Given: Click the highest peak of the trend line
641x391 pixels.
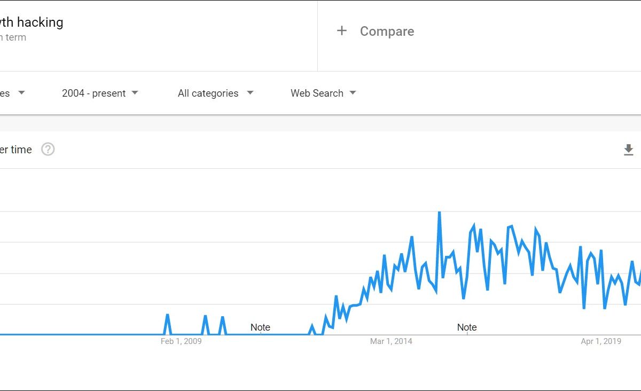Looking at the screenshot, I should [439, 213].
